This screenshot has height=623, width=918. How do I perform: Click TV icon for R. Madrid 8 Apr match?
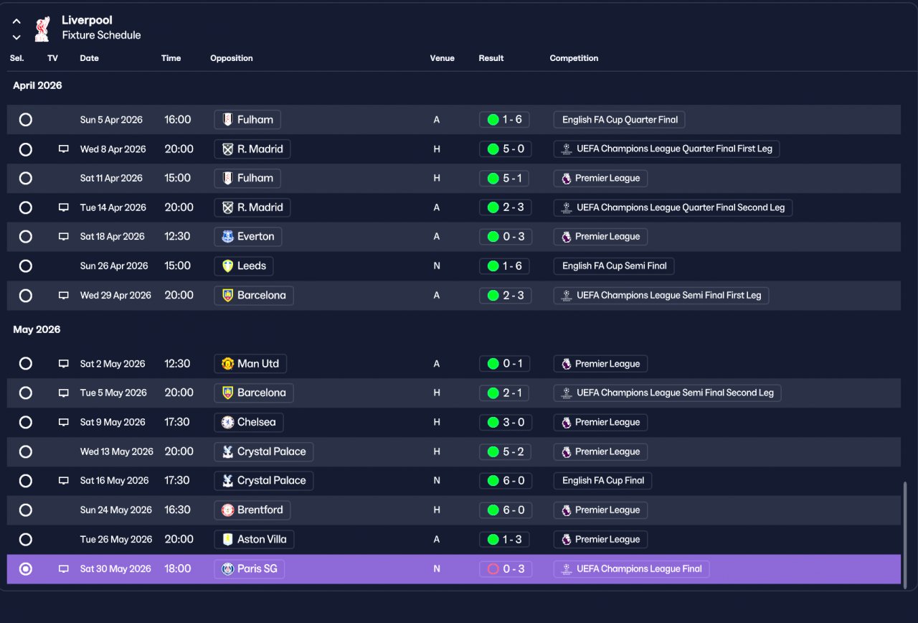click(64, 149)
